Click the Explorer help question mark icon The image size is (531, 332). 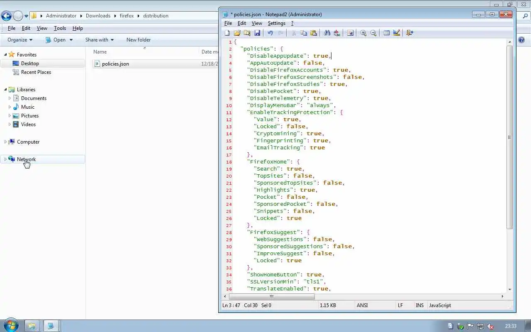point(521,40)
